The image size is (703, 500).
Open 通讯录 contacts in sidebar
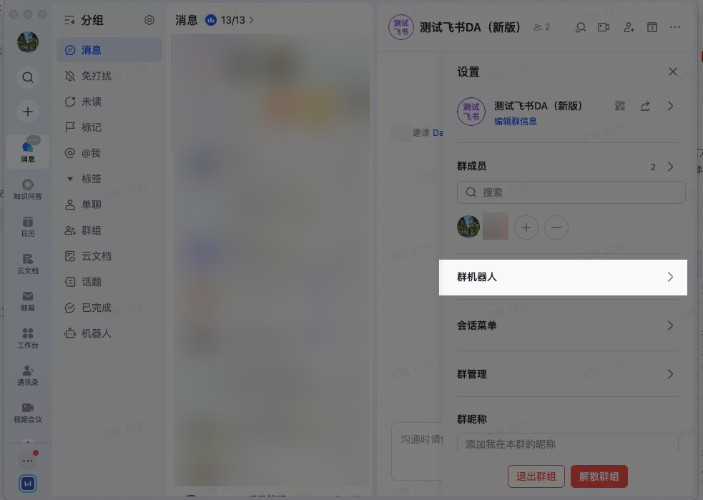[x=28, y=376]
